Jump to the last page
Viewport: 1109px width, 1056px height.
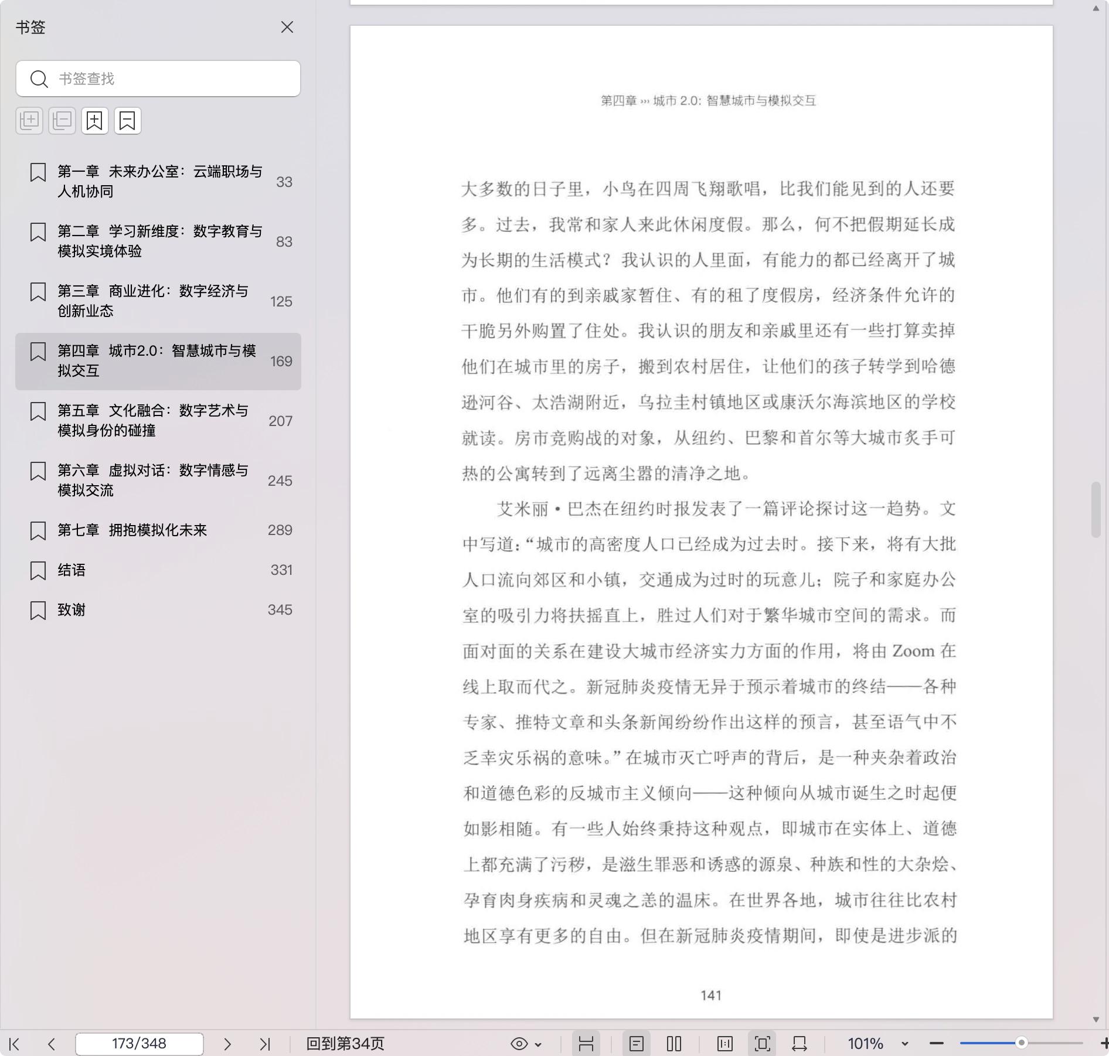point(265,1044)
